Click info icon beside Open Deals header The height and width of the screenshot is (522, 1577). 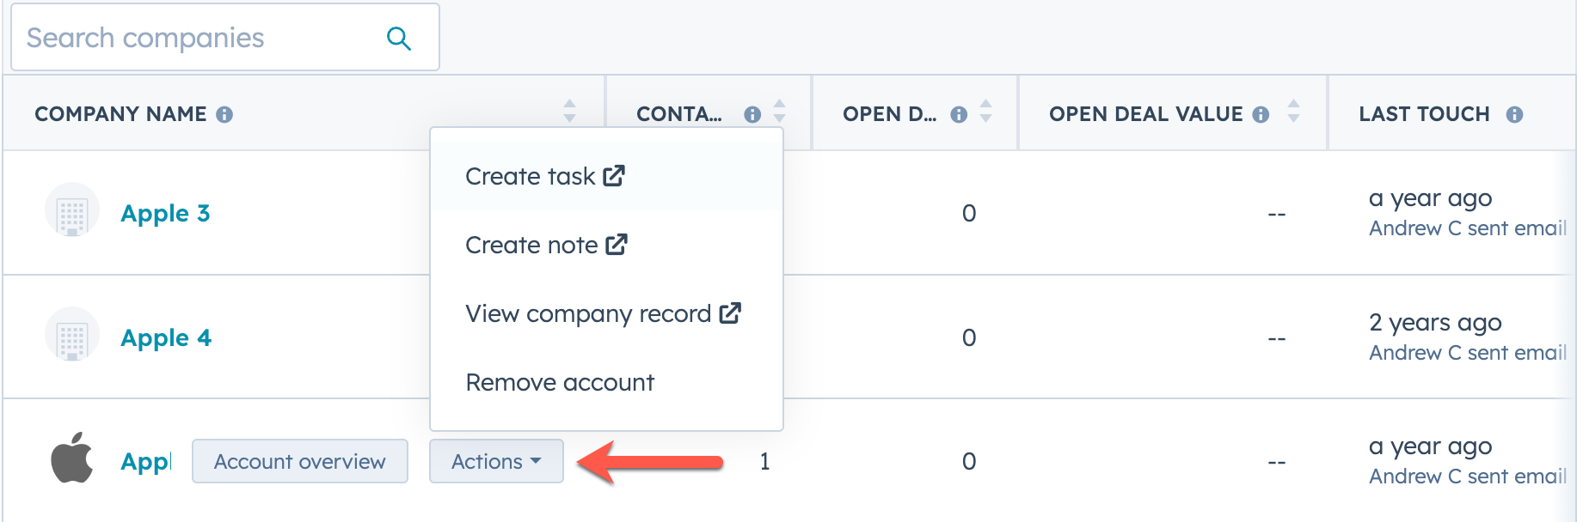click(959, 114)
